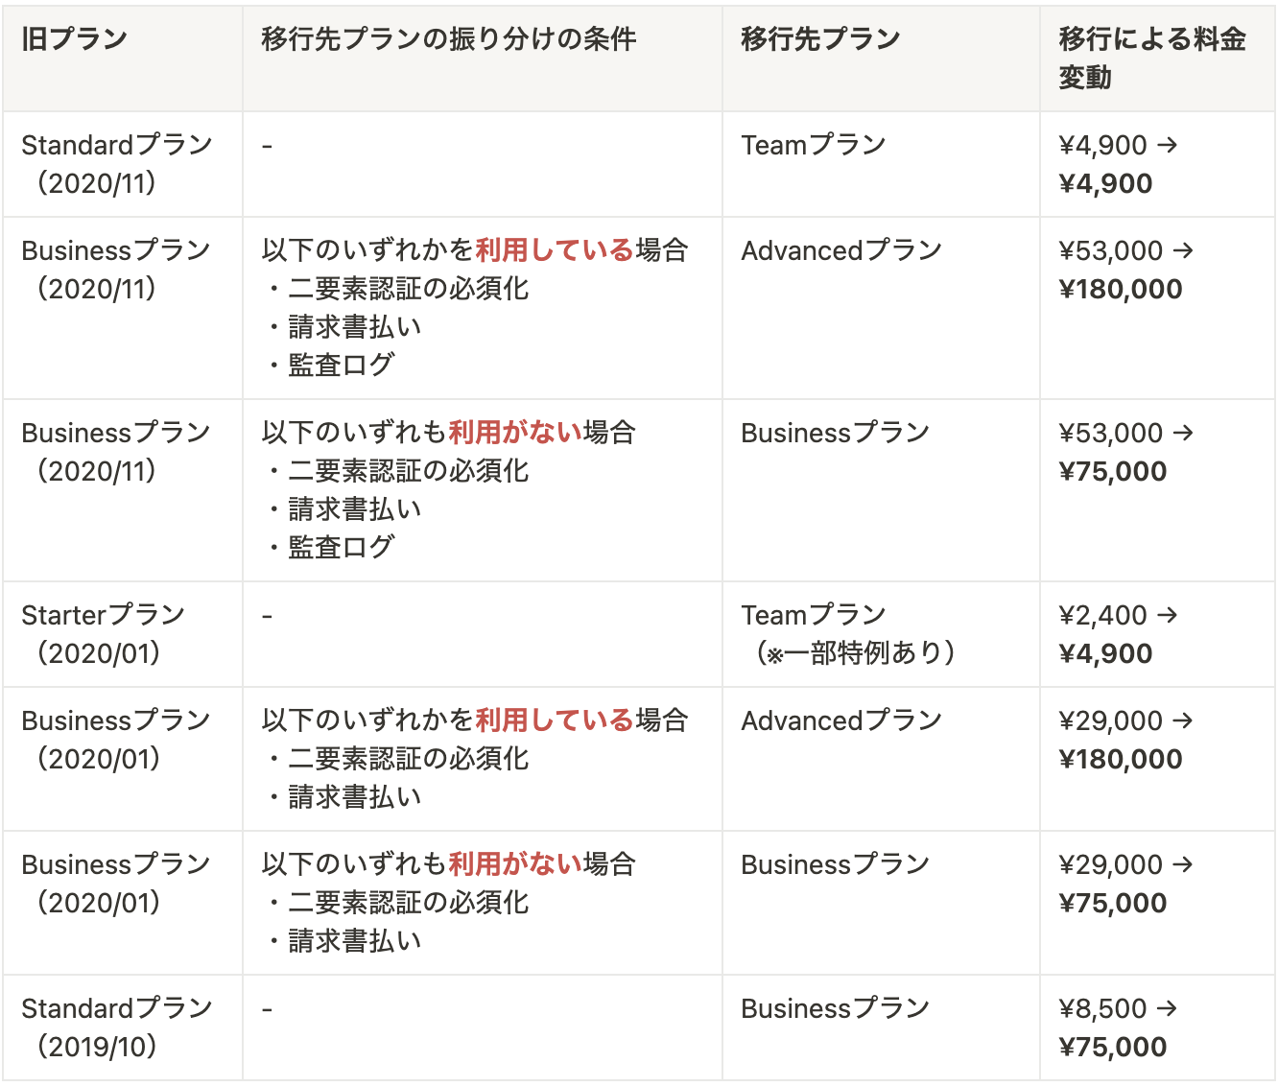Select the ¥29,000 → ¥75,000 price cell
Image resolution: width=1278 pixels, height=1086 pixels.
click(x=1124, y=884)
